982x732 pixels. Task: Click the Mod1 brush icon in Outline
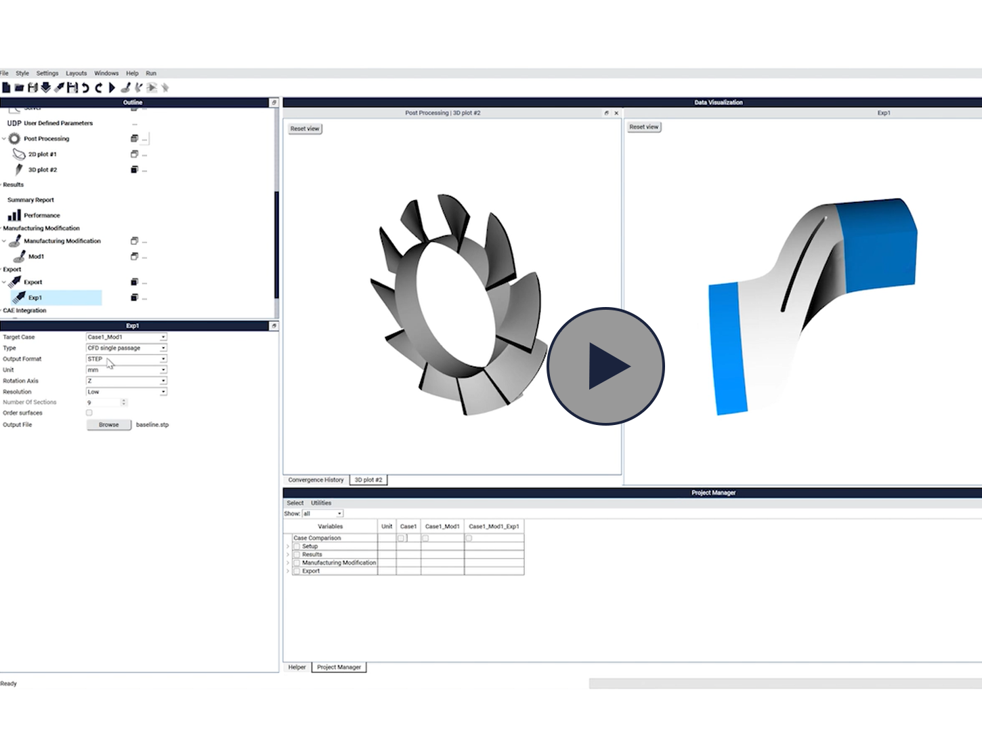(x=19, y=256)
